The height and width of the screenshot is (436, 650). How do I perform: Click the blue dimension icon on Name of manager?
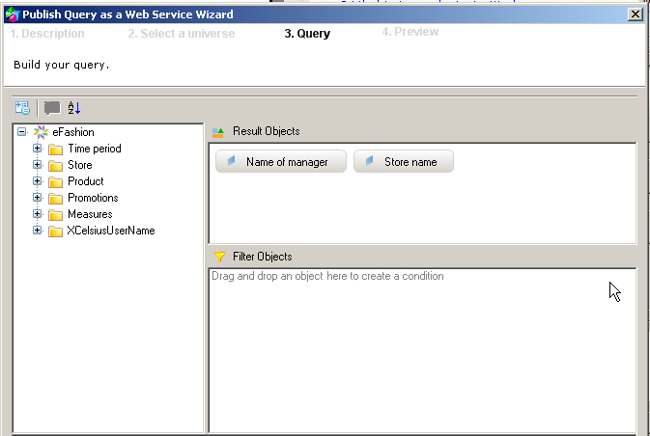[x=231, y=161]
